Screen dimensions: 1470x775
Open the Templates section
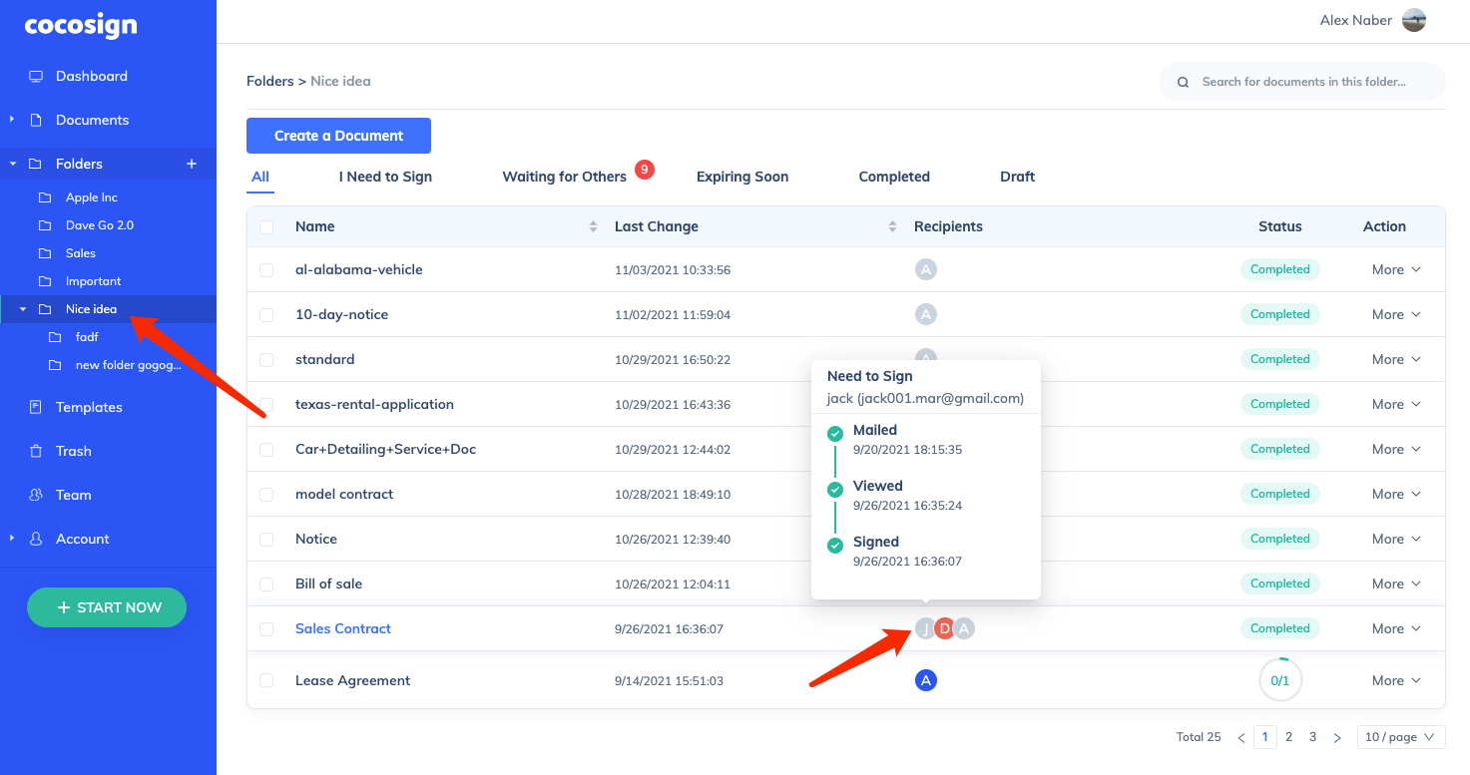[x=89, y=407]
